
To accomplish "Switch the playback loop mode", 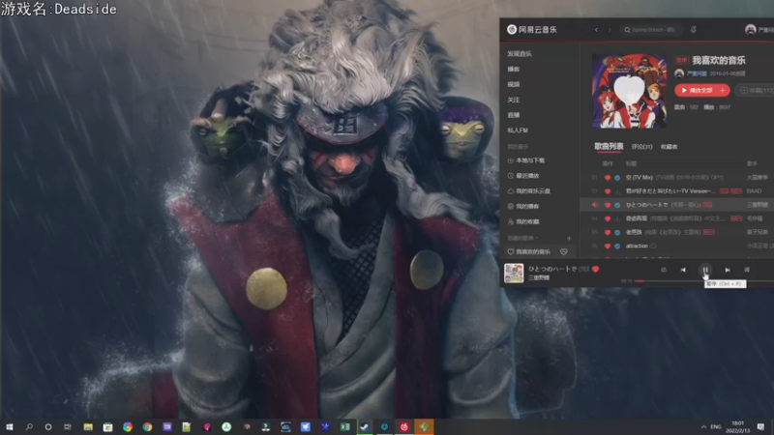I will 664,270.
